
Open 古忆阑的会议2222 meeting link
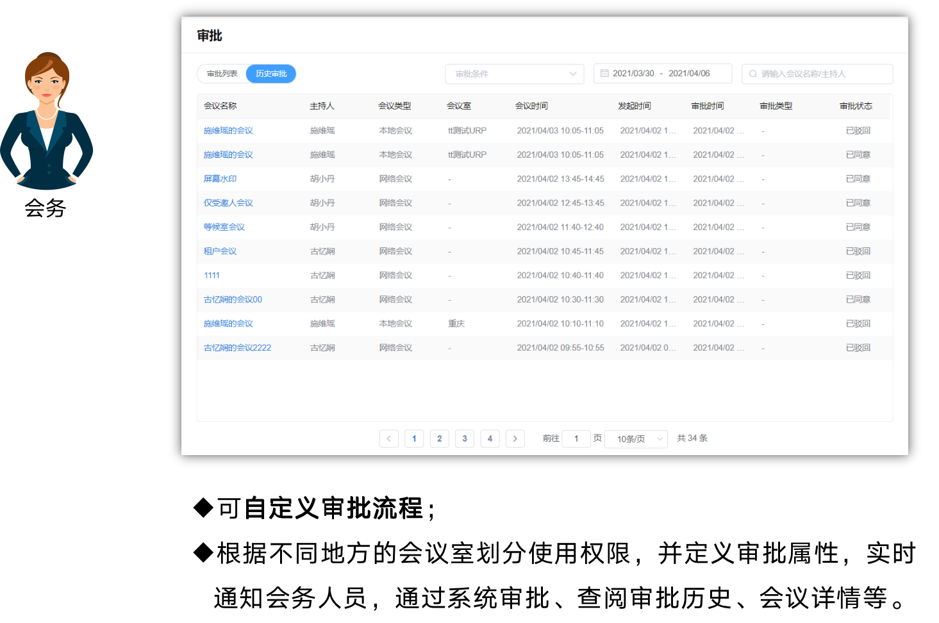coord(237,348)
